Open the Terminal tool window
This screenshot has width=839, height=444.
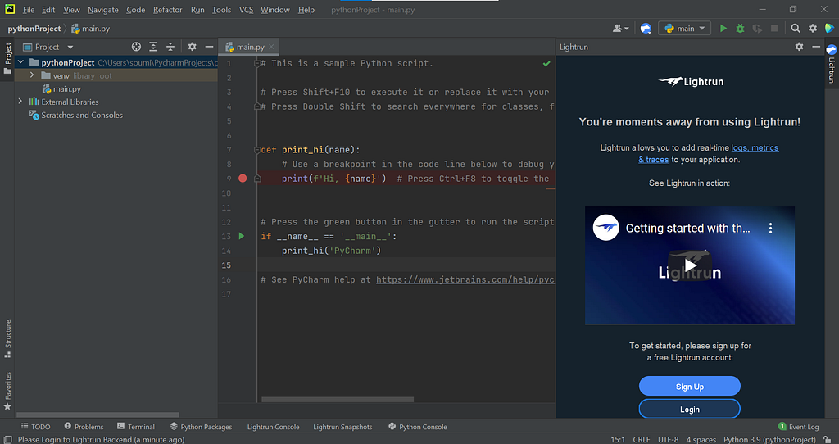[x=136, y=426]
